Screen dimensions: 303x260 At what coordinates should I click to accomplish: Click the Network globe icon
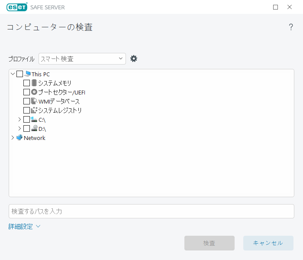tap(19, 137)
